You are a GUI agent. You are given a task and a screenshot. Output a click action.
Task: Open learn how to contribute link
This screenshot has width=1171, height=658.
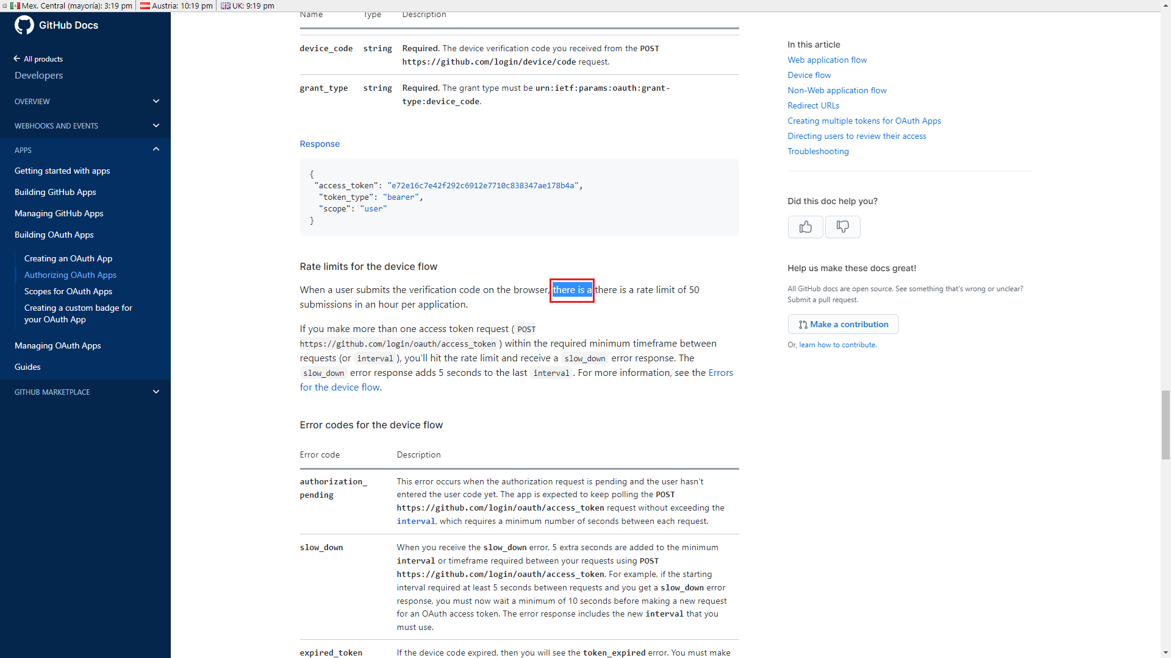(x=837, y=345)
